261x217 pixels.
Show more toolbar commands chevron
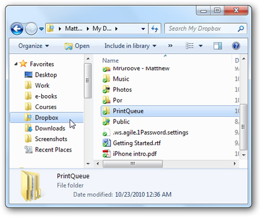pyautogui.click(x=170, y=46)
